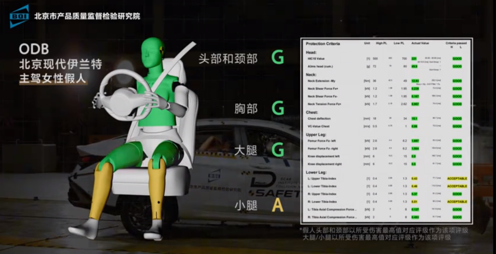
Task: Click the R: Lower Tibia-Index row label
Action: pos(322,202)
